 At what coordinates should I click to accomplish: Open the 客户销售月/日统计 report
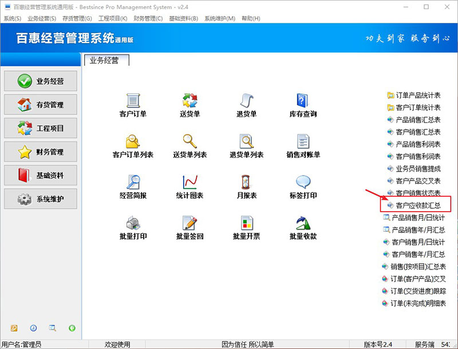(414, 242)
